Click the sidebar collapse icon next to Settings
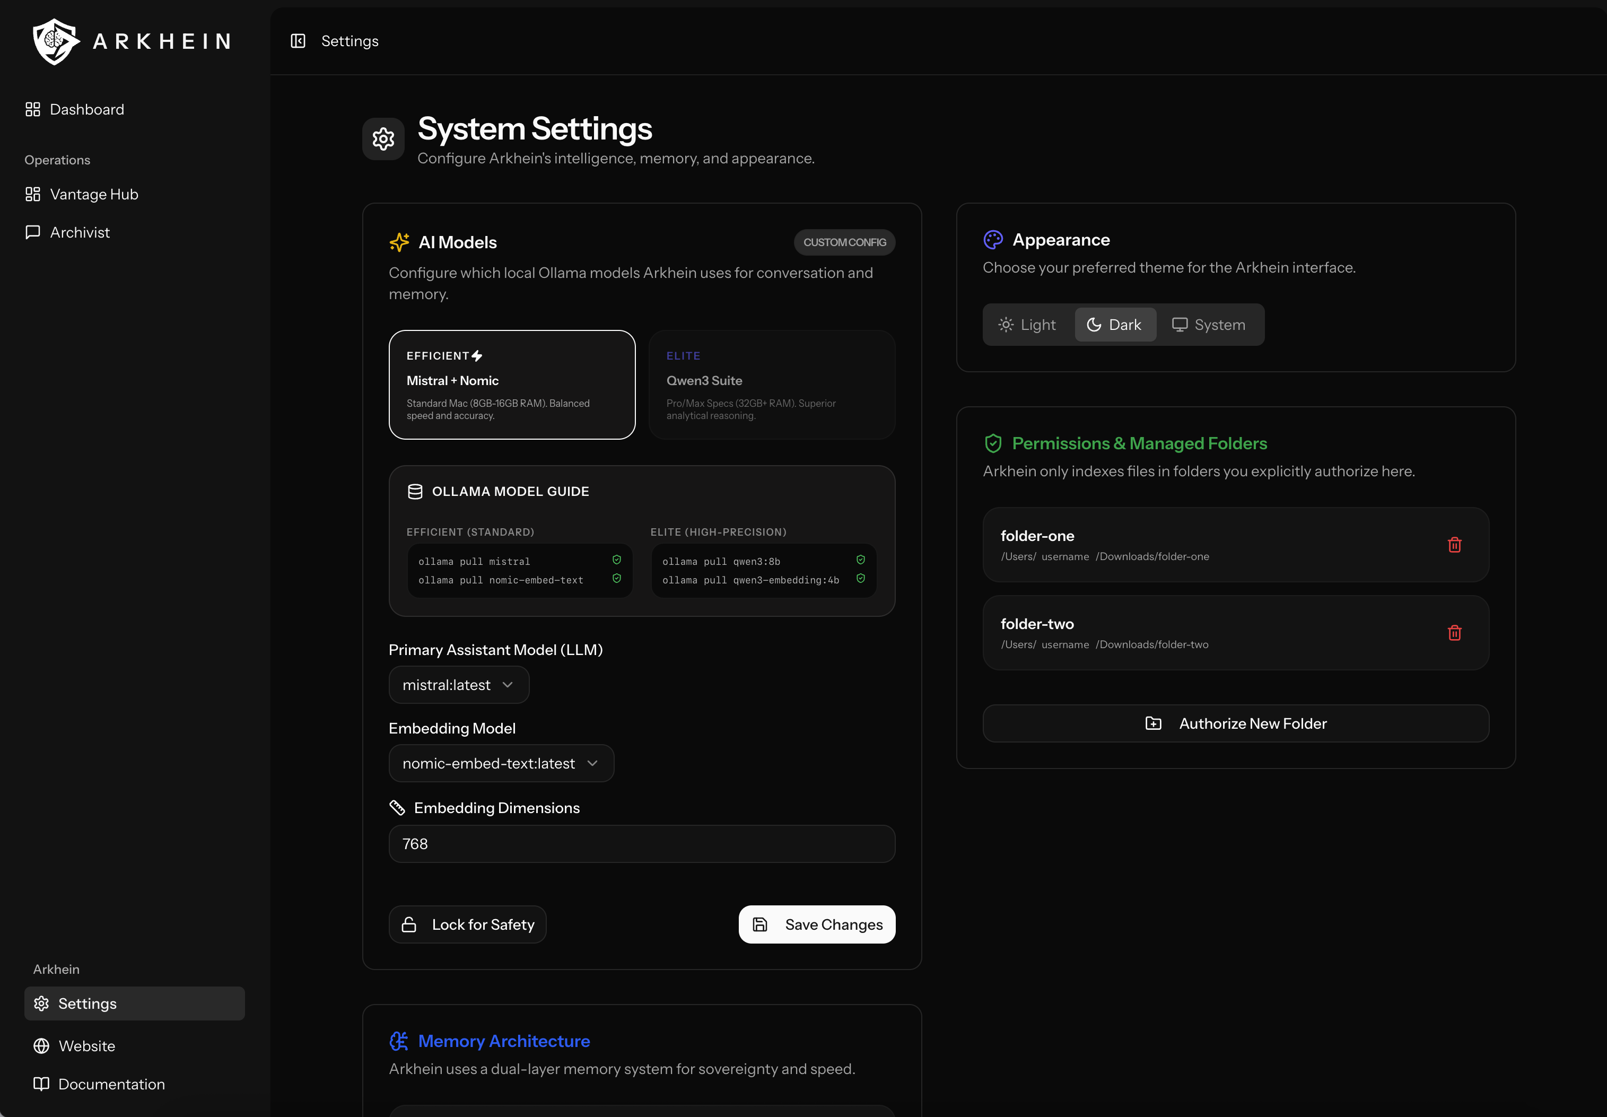The image size is (1607, 1117). [x=298, y=41]
